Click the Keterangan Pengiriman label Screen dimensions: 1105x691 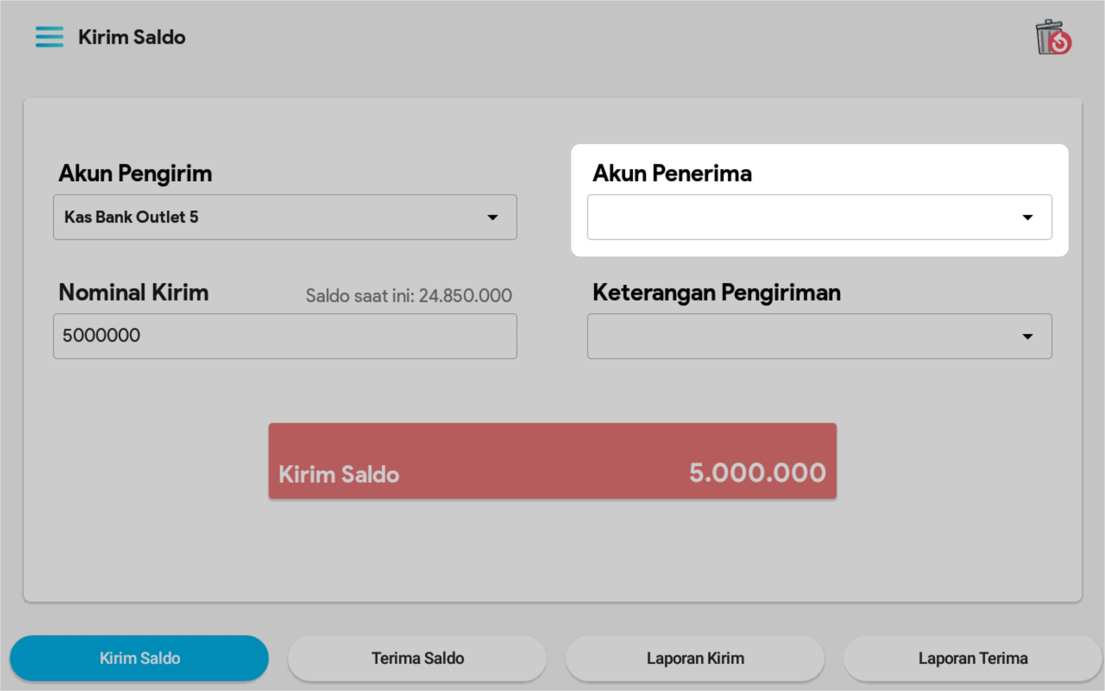716,292
